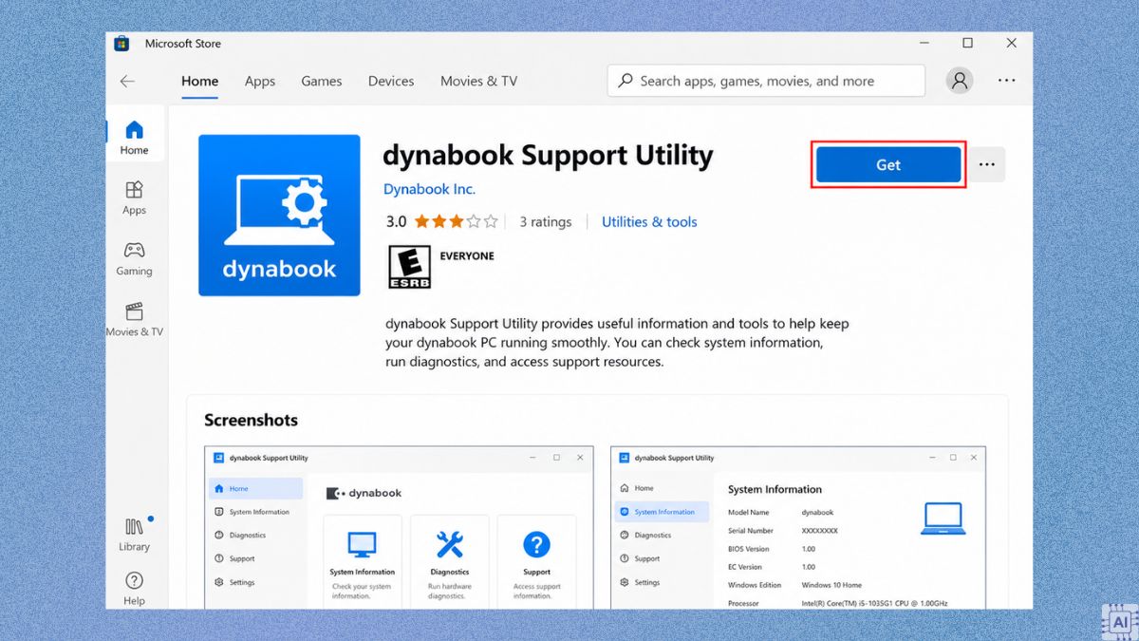
Task: Click the Microsoft Store title bar icon
Action: [x=121, y=44]
